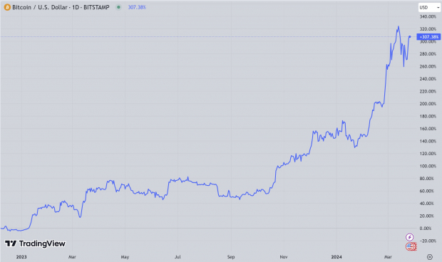Click the Nov label on time axis
442x262 pixels.
(x=284, y=257)
